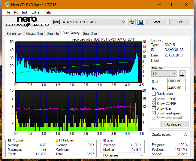The height and width of the screenshot is (161, 196).
Task: Open the Help menu
Action: [x=47, y=12]
